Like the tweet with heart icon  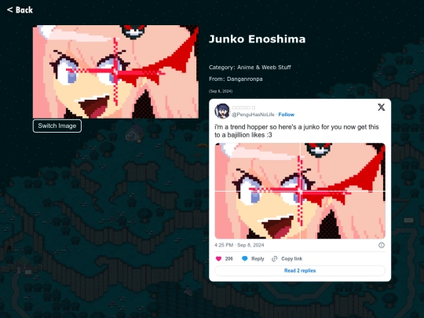[x=218, y=259]
